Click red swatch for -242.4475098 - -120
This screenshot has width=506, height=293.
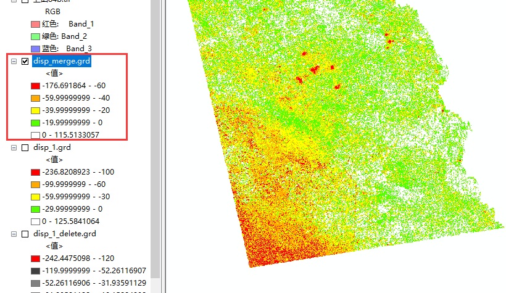tap(36, 258)
